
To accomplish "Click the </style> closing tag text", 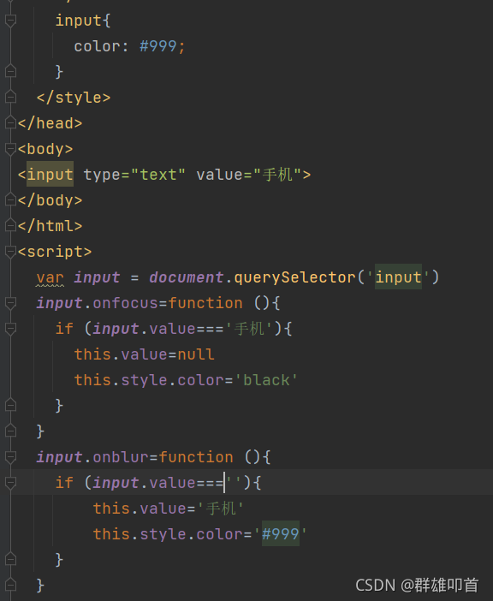I will click(x=74, y=98).
